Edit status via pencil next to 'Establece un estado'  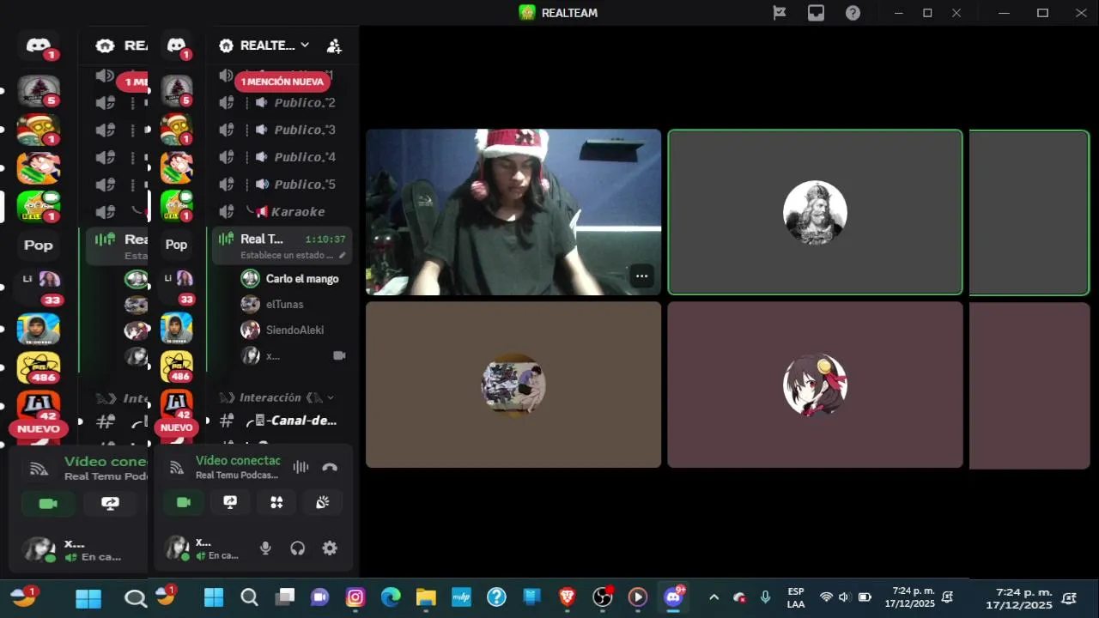tap(343, 256)
